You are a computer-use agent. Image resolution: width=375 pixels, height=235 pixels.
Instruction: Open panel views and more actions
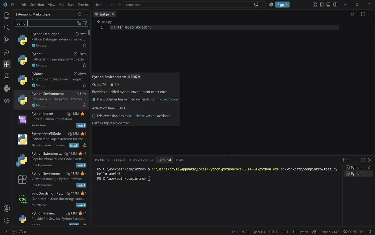point(354,160)
